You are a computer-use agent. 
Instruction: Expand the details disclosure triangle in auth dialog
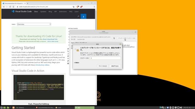(x=74, y=63)
